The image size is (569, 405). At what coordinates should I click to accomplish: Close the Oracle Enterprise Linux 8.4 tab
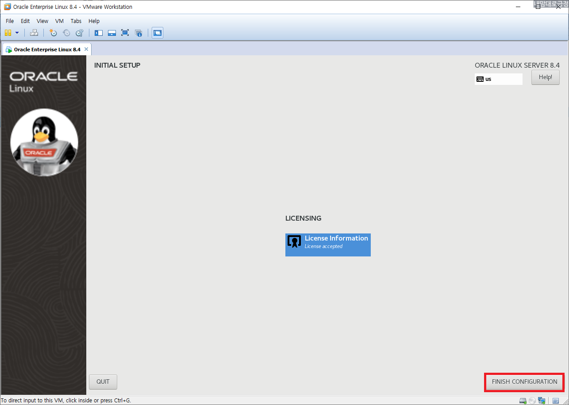click(86, 49)
